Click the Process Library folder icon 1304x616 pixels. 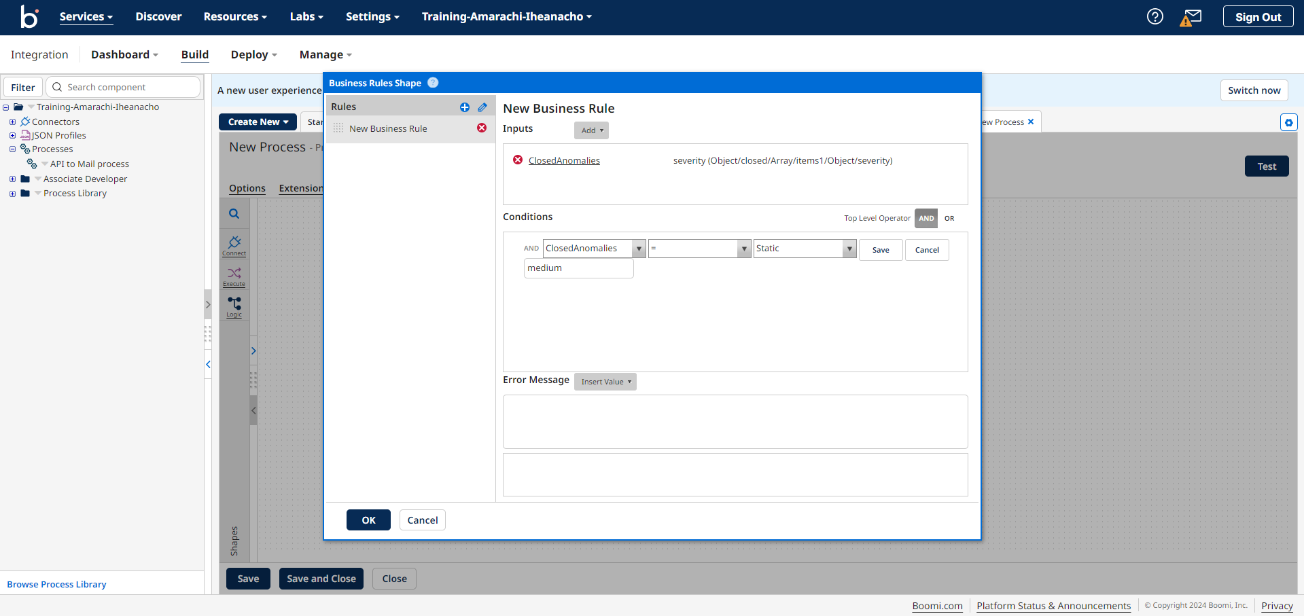[25, 193]
